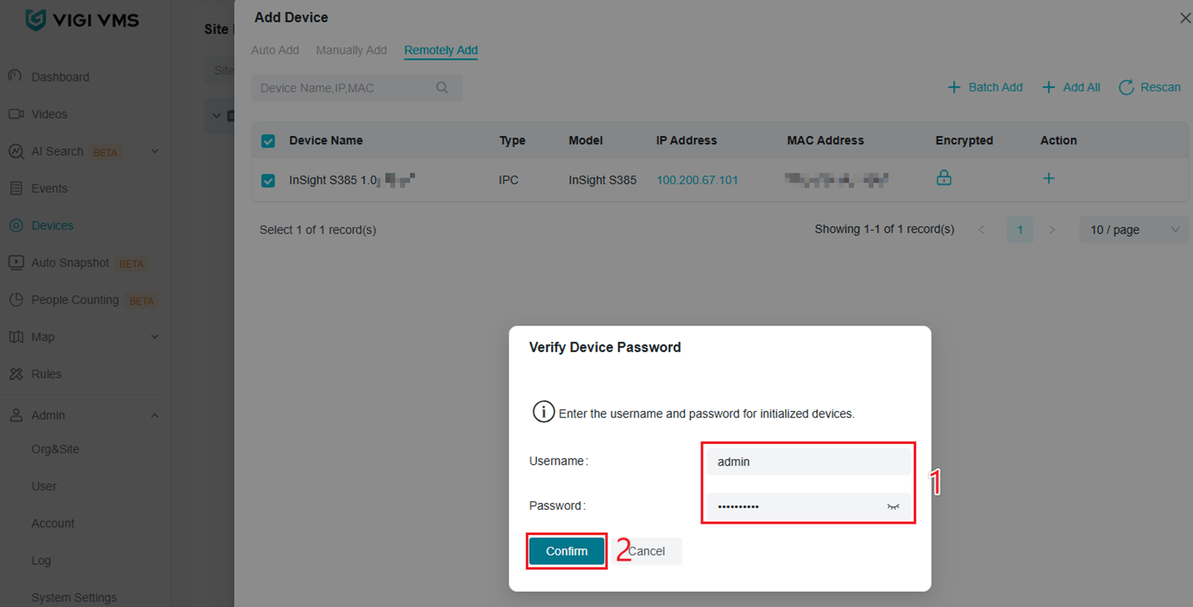Click the Add All button
The width and height of the screenshot is (1193, 607).
[1071, 87]
